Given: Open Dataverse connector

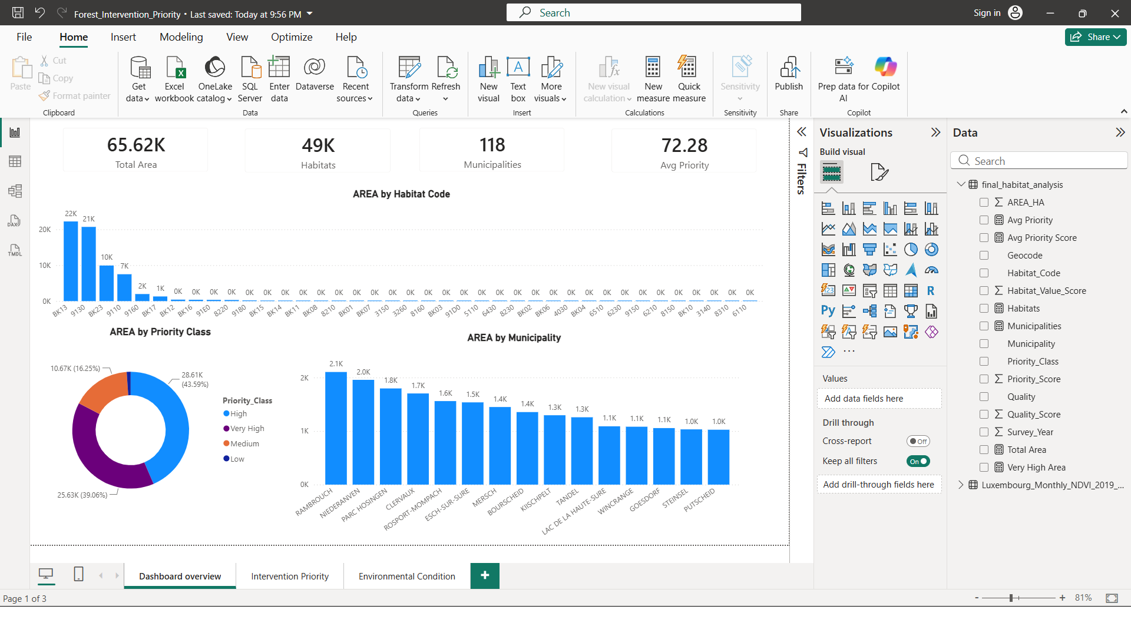Looking at the screenshot, I should point(315,74).
